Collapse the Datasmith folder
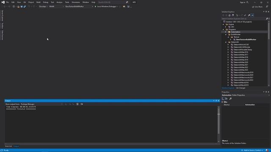Image resolution: width=271 pixels, height=152 pixels. 226,42
